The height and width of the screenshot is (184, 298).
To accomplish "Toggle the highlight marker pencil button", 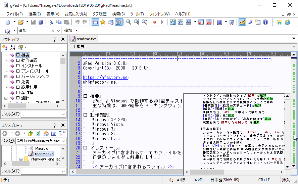I will click(242, 22).
